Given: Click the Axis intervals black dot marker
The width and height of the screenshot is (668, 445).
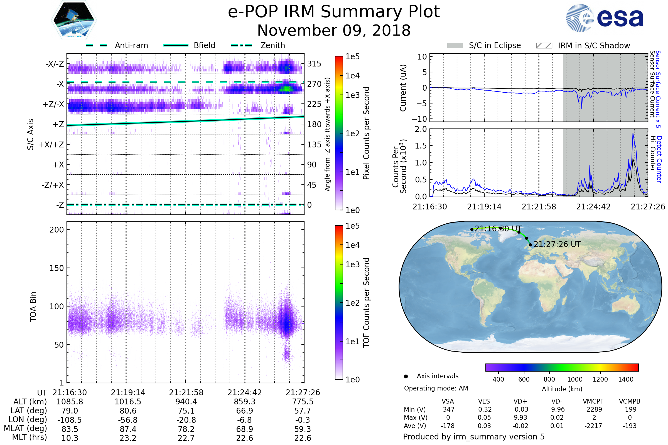Looking at the screenshot, I should [406, 376].
